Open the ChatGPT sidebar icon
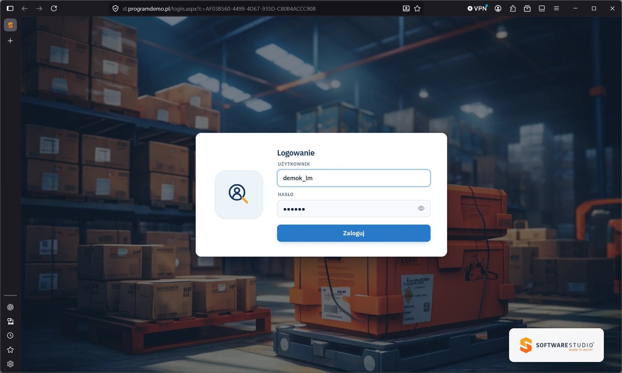This screenshot has height=373, width=622. [x=10, y=307]
